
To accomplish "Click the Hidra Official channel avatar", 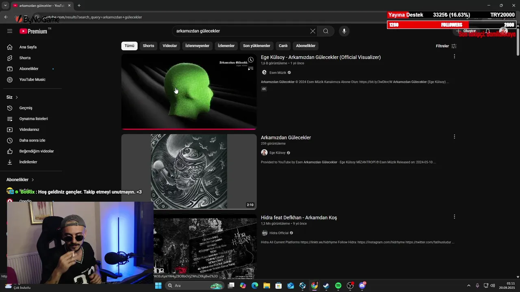I will pos(264,233).
